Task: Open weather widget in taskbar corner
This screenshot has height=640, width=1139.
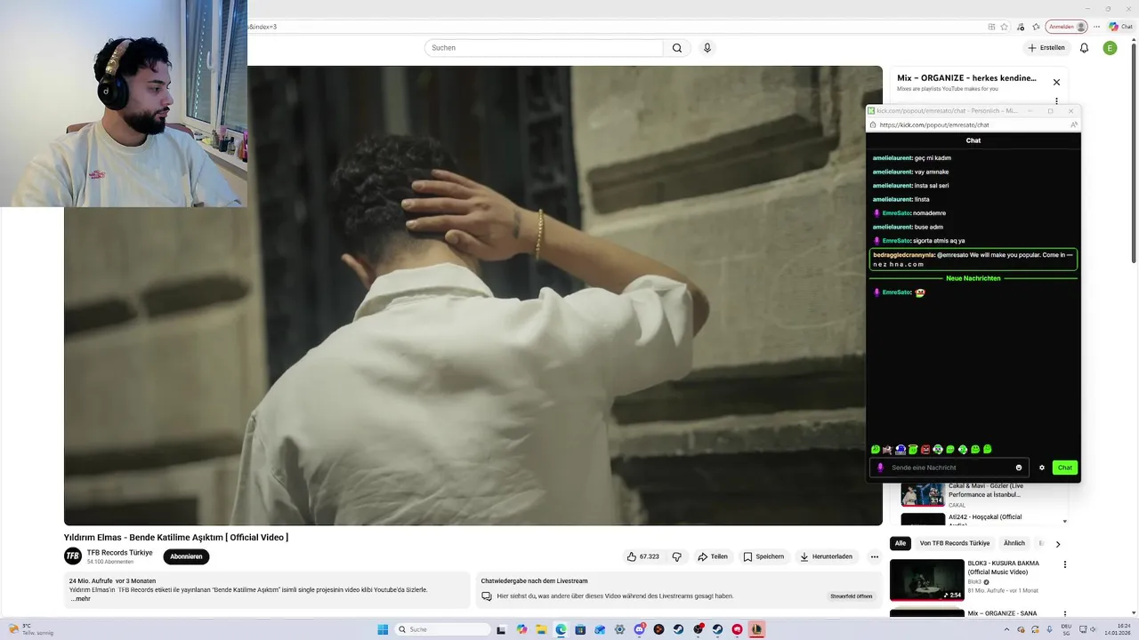Action: click(x=31, y=629)
